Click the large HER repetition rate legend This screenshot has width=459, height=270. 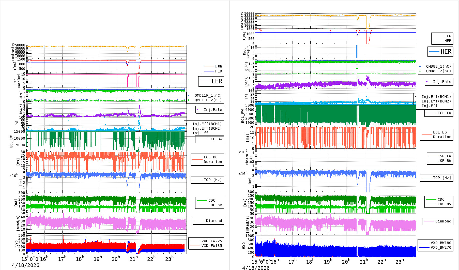coord(440,52)
